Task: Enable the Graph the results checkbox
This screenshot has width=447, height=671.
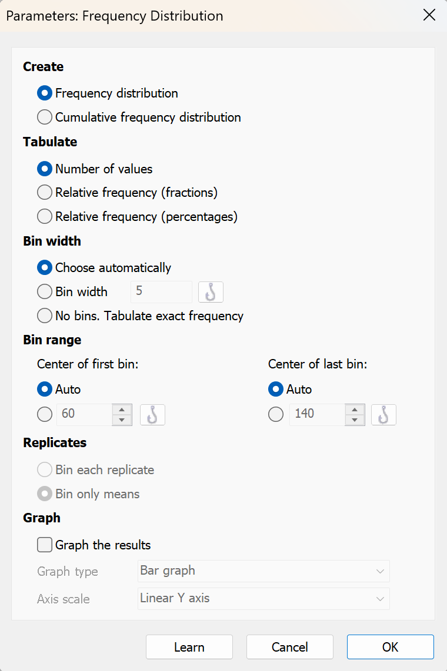Action: tap(45, 545)
